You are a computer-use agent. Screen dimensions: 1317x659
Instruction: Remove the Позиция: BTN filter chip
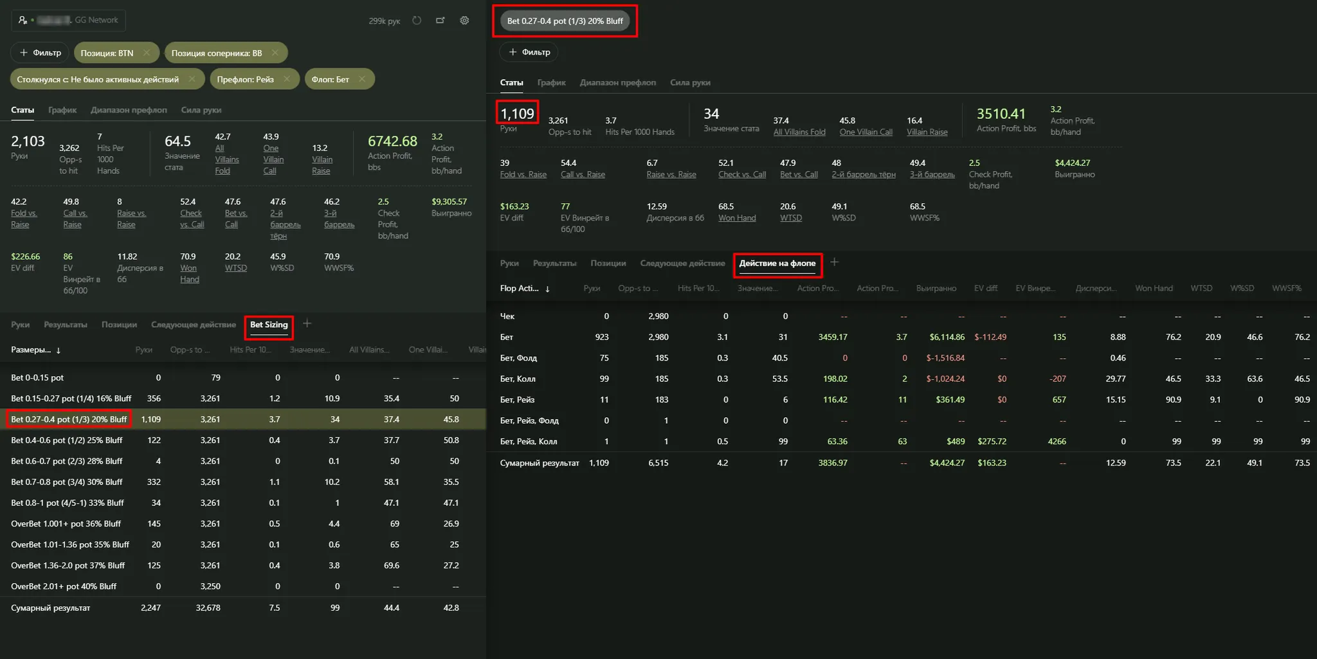click(147, 53)
